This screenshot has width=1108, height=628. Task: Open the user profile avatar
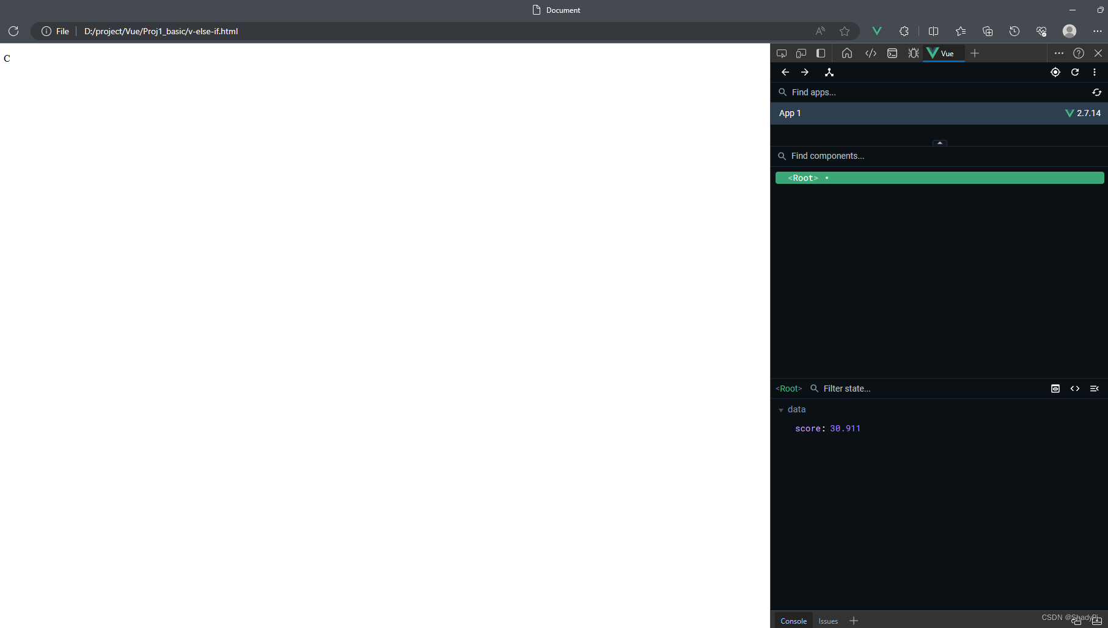[1069, 31]
